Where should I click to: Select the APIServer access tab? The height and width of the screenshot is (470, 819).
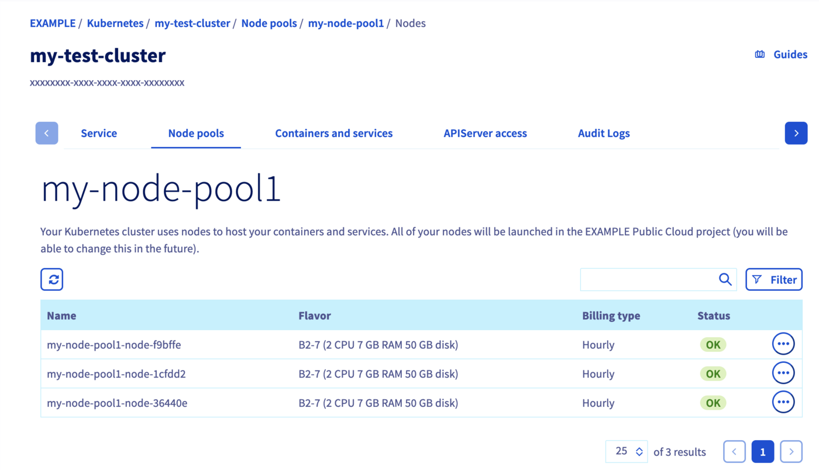pyautogui.click(x=485, y=133)
